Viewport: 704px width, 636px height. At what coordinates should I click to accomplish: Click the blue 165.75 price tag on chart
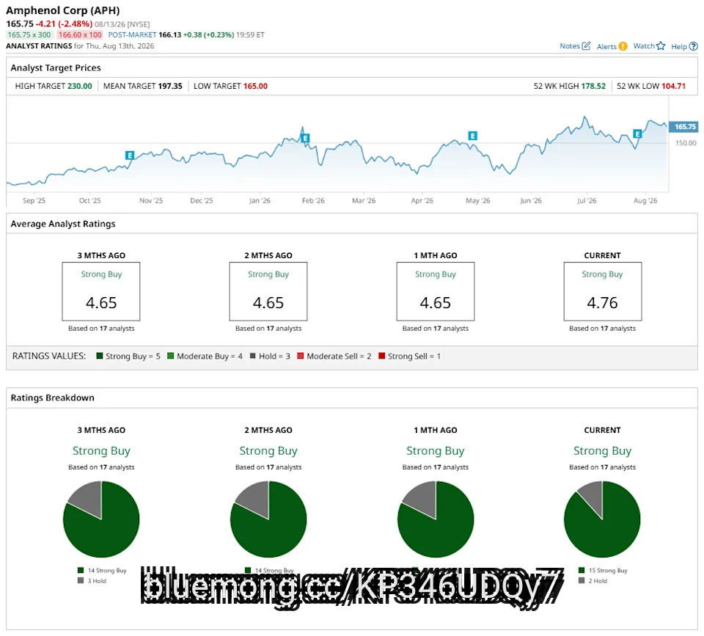[x=683, y=127]
